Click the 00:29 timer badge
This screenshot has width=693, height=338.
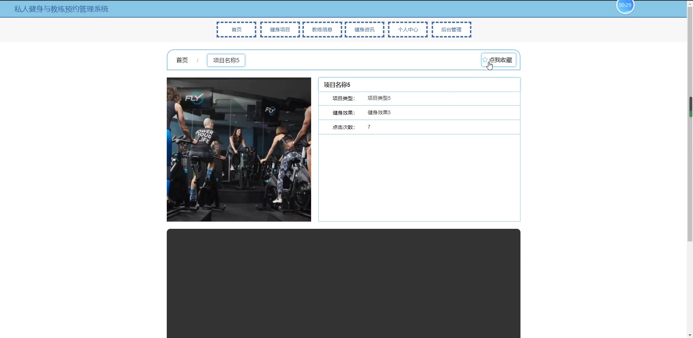[625, 6]
